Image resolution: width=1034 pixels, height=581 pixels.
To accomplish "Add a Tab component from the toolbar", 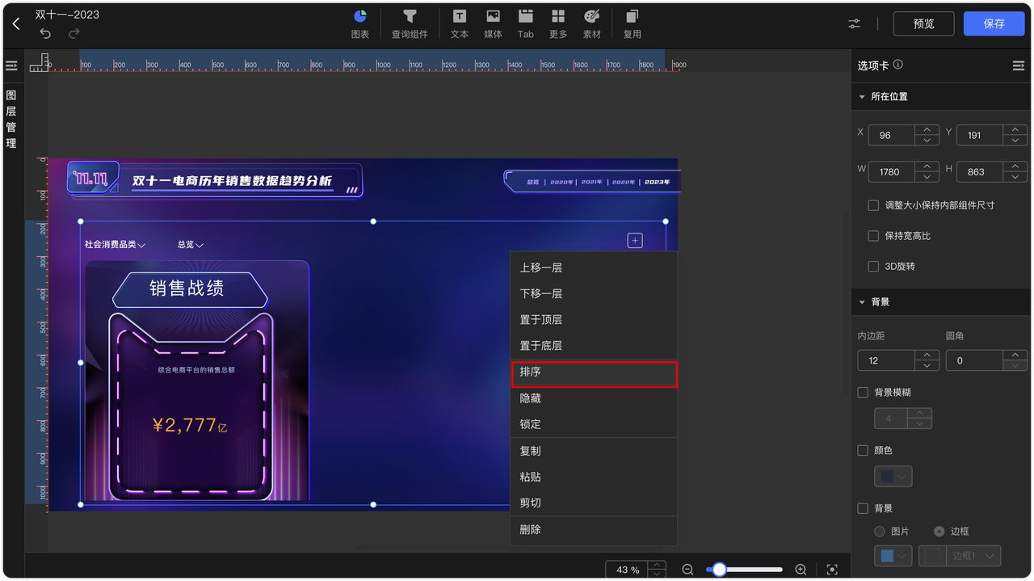I will tap(525, 23).
